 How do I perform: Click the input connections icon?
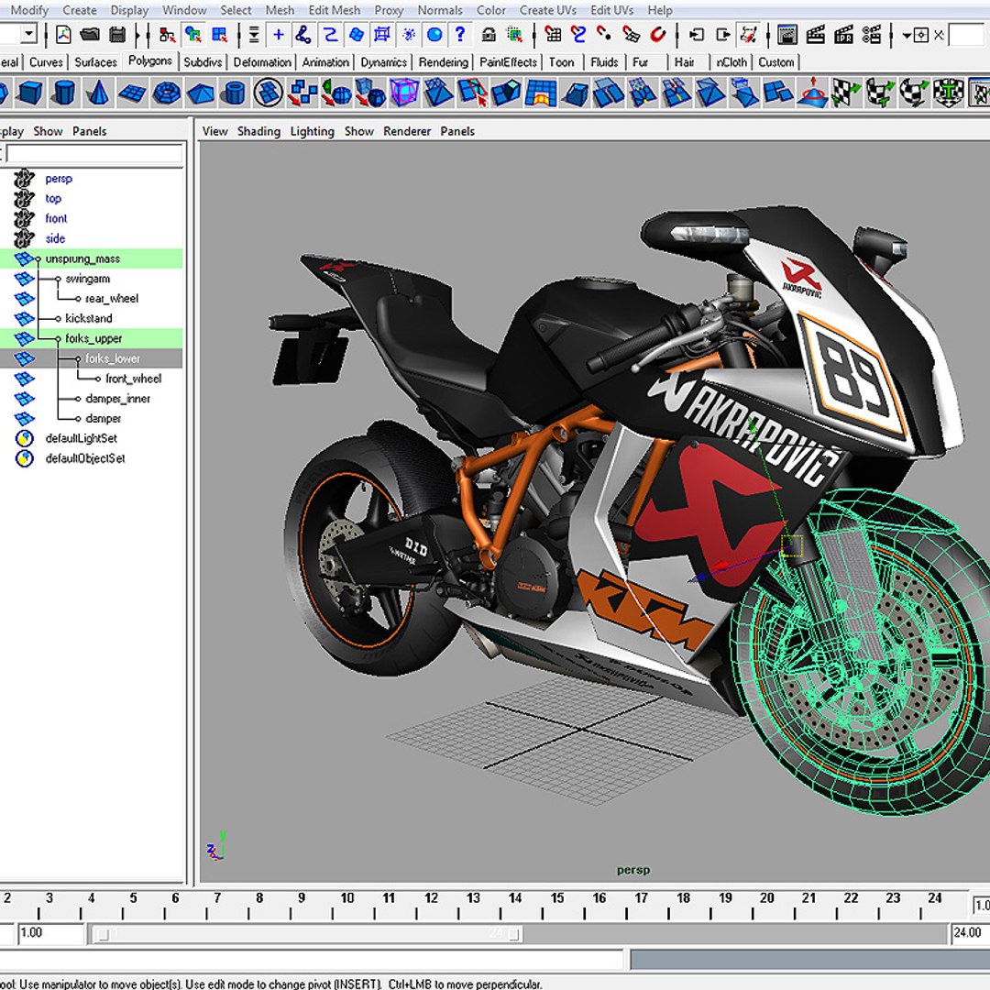[x=697, y=35]
